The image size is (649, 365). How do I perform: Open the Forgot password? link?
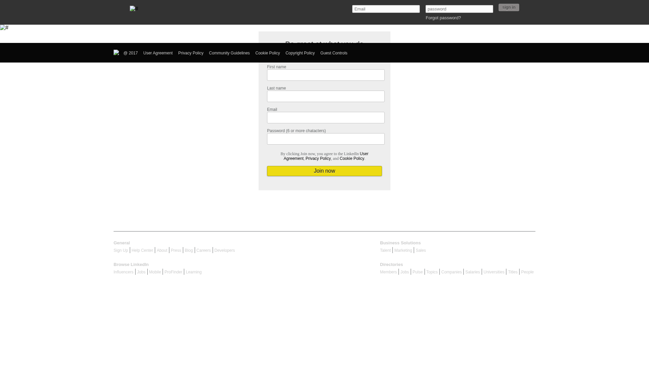[x=443, y=18]
